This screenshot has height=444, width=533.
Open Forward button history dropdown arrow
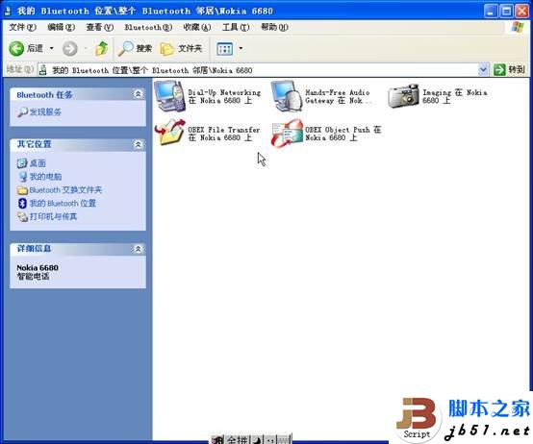86,49
